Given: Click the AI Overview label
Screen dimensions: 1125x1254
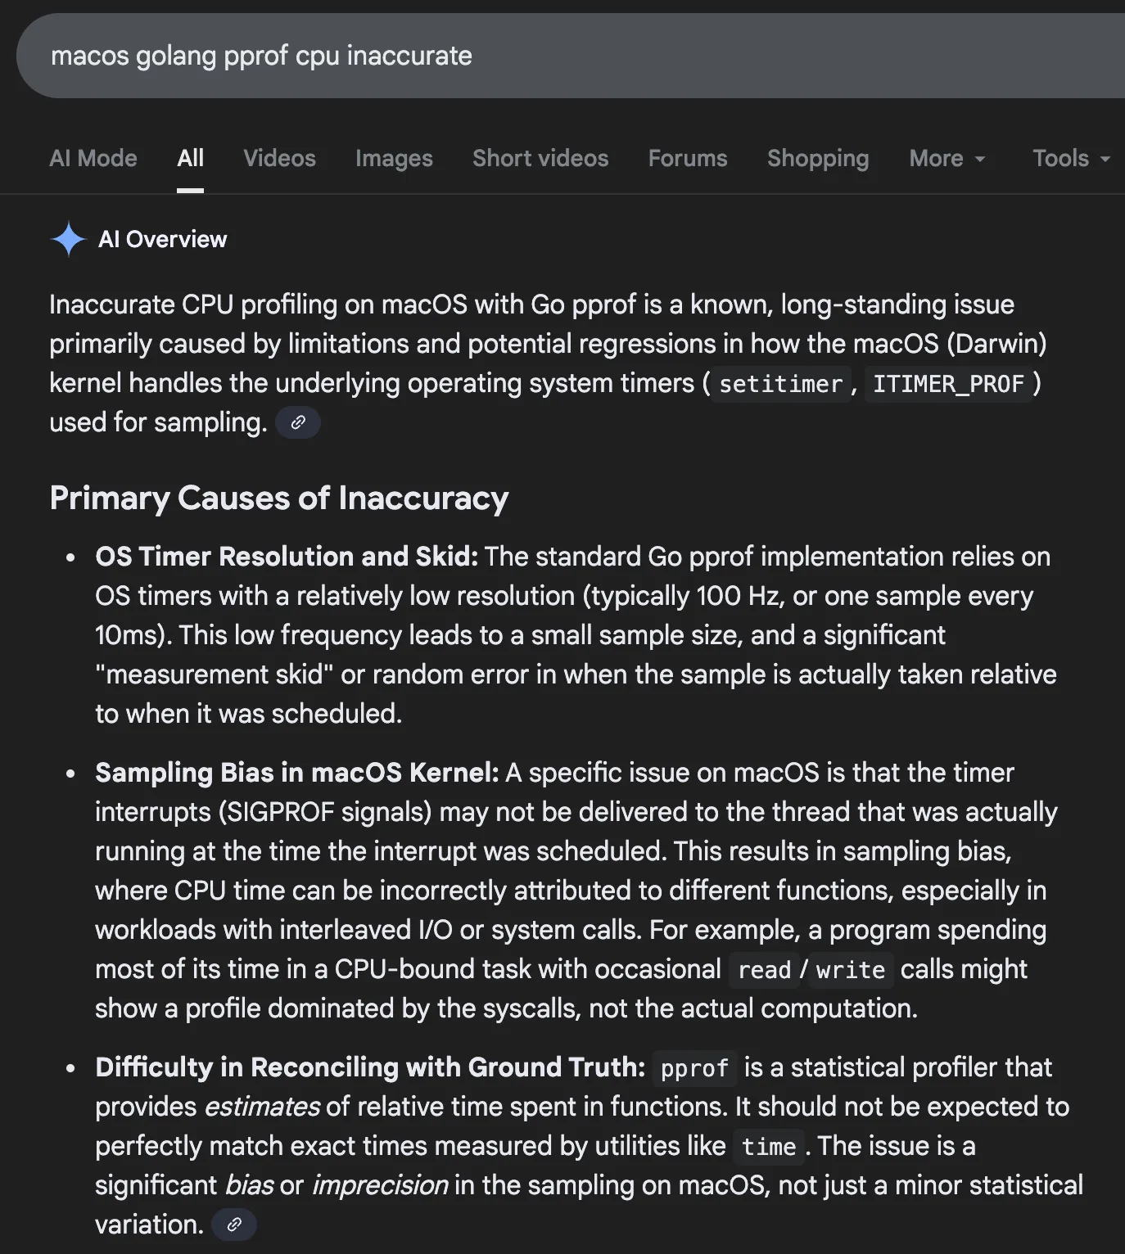Looking at the screenshot, I should [x=163, y=239].
